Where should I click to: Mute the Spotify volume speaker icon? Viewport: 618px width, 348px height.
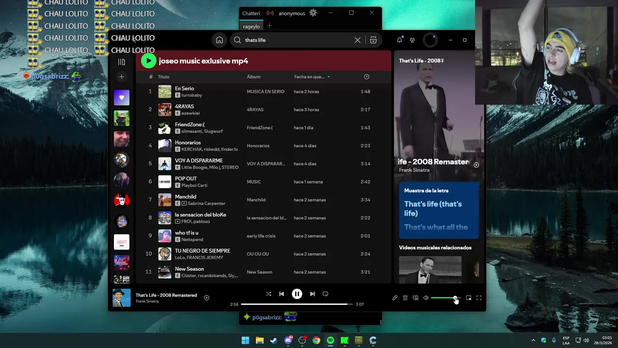pyautogui.click(x=426, y=298)
